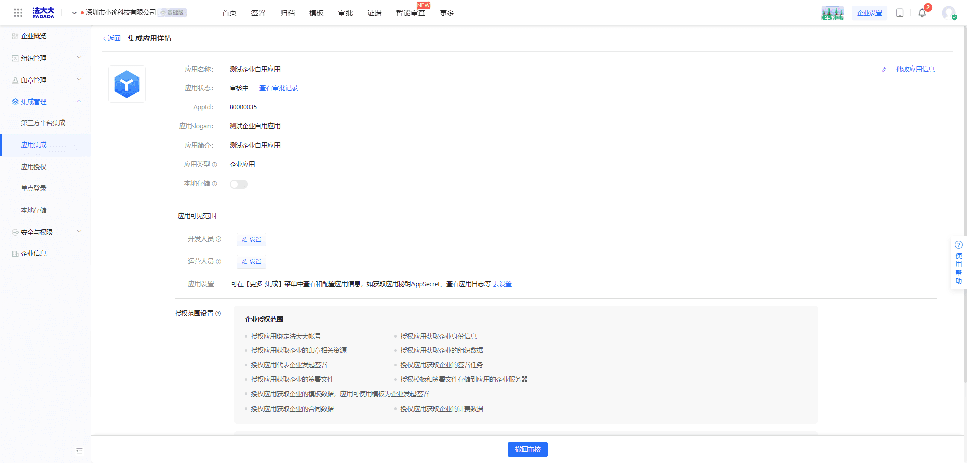
Task: Click help icon beside 应用类型
Action: pyautogui.click(x=215, y=165)
